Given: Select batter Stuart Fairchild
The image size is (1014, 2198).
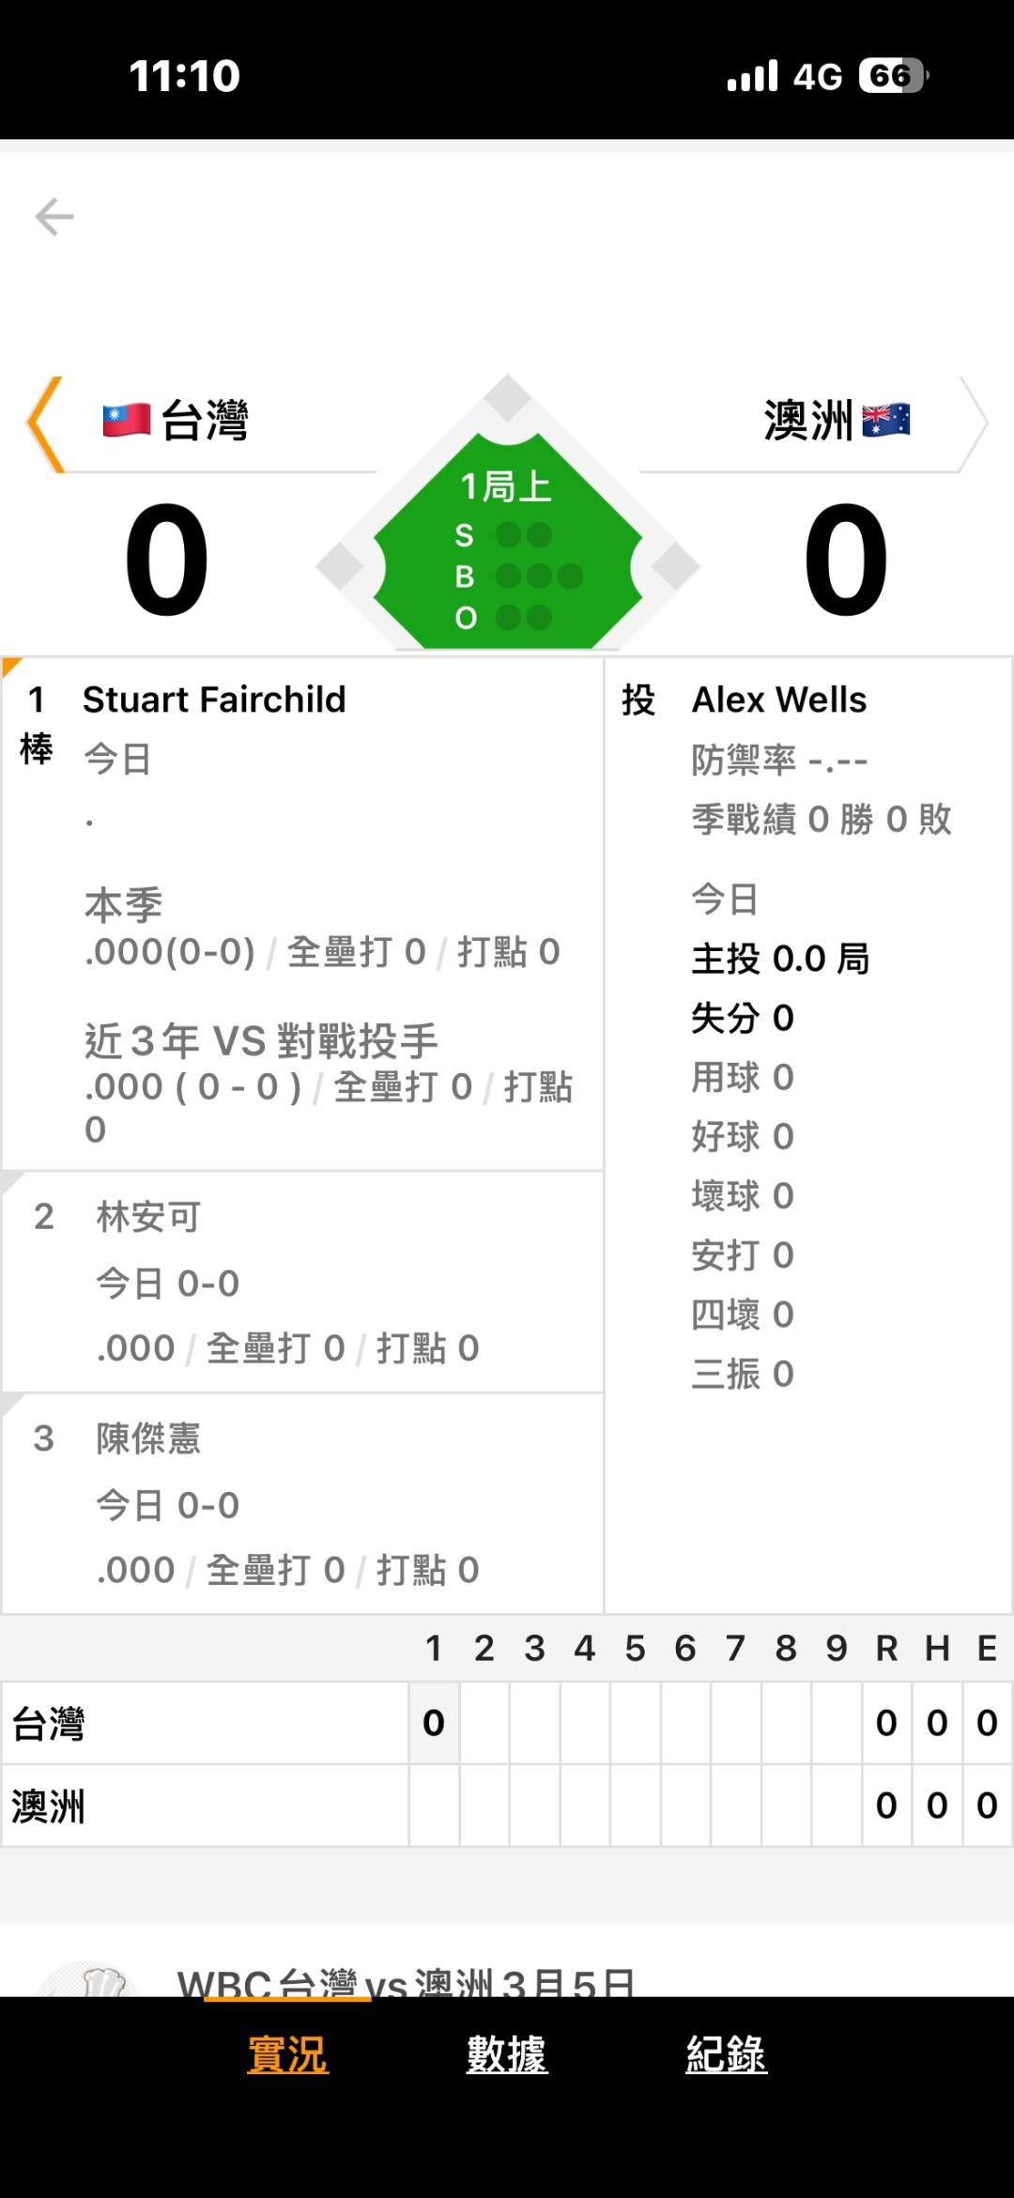Looking at the screenshot, I should click(214, 700).
